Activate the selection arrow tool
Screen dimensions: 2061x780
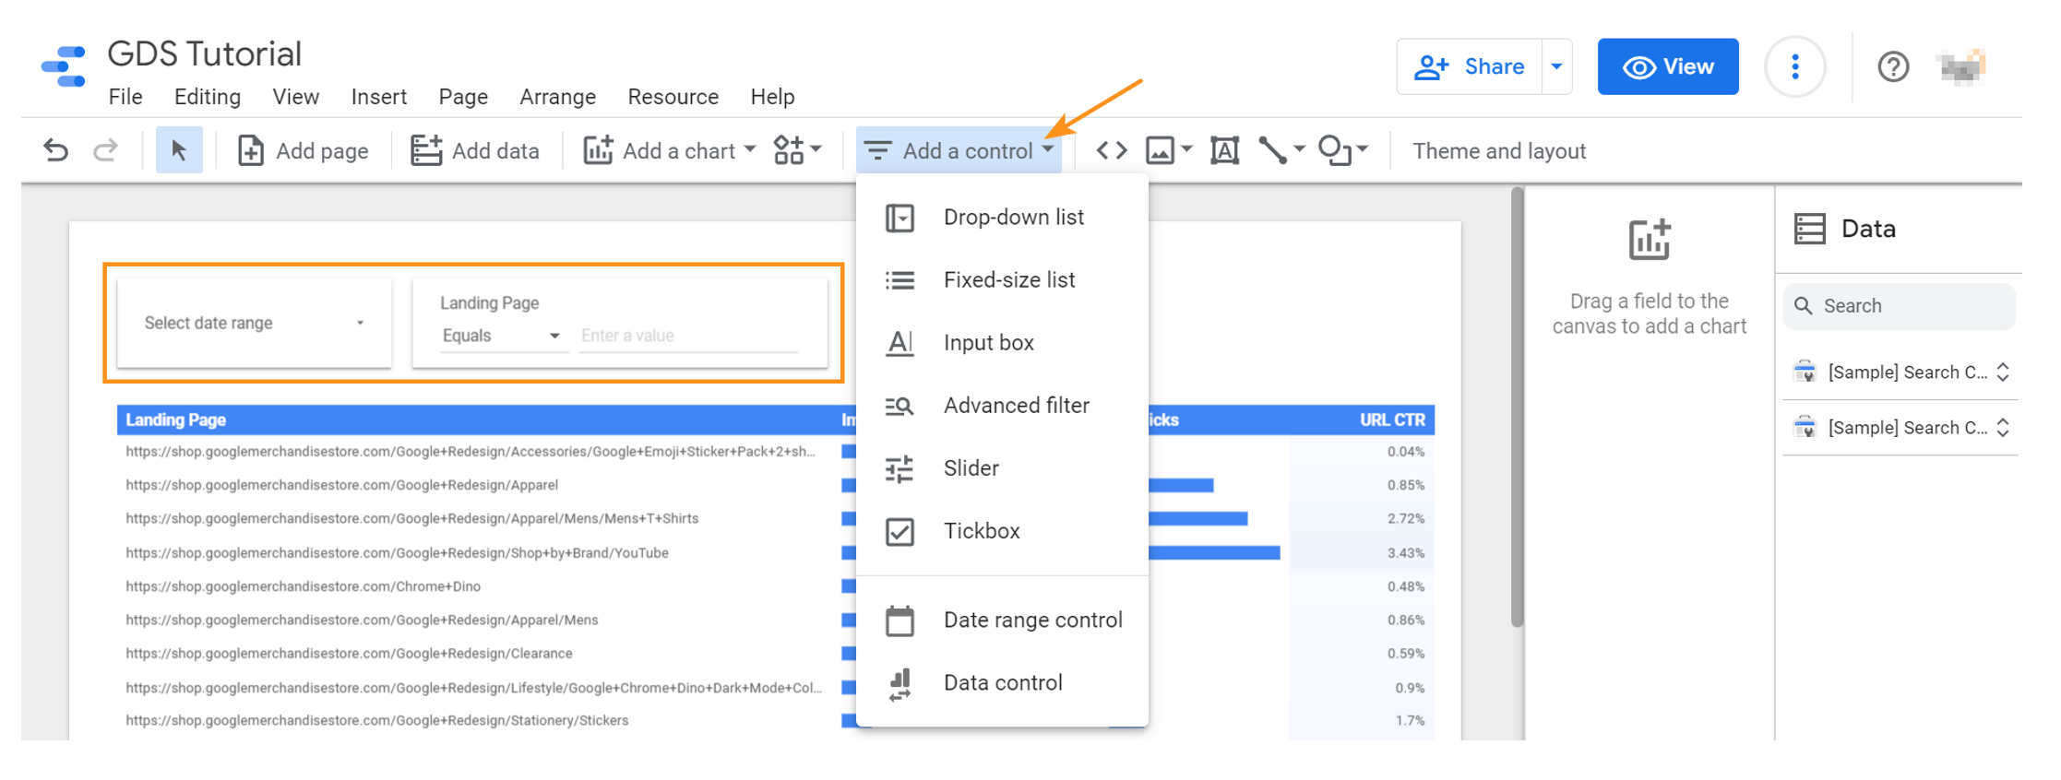[179, 150]
